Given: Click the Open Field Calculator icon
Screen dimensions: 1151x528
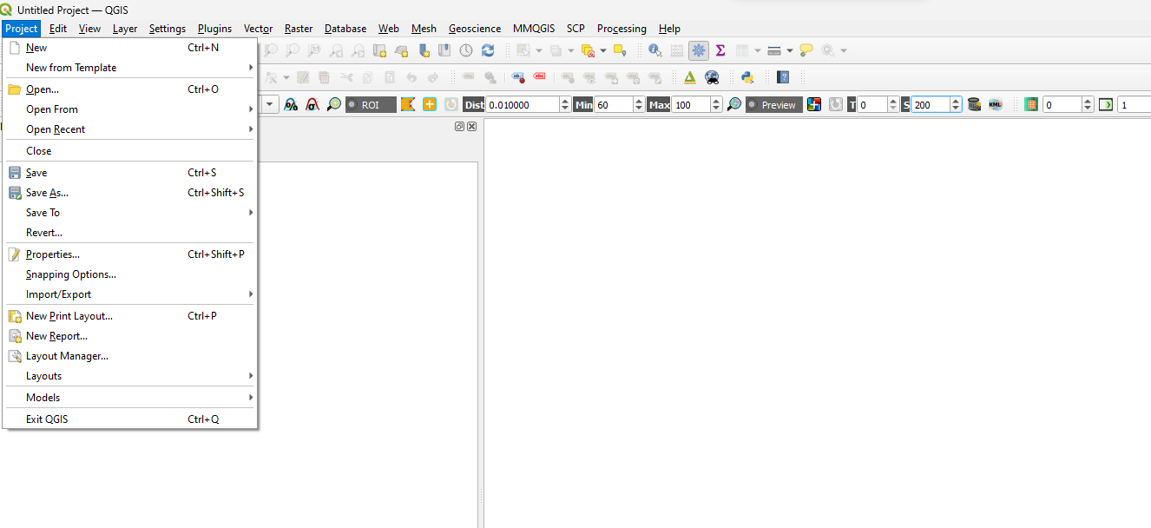Looking at the screenshot, I should (677, 51).
